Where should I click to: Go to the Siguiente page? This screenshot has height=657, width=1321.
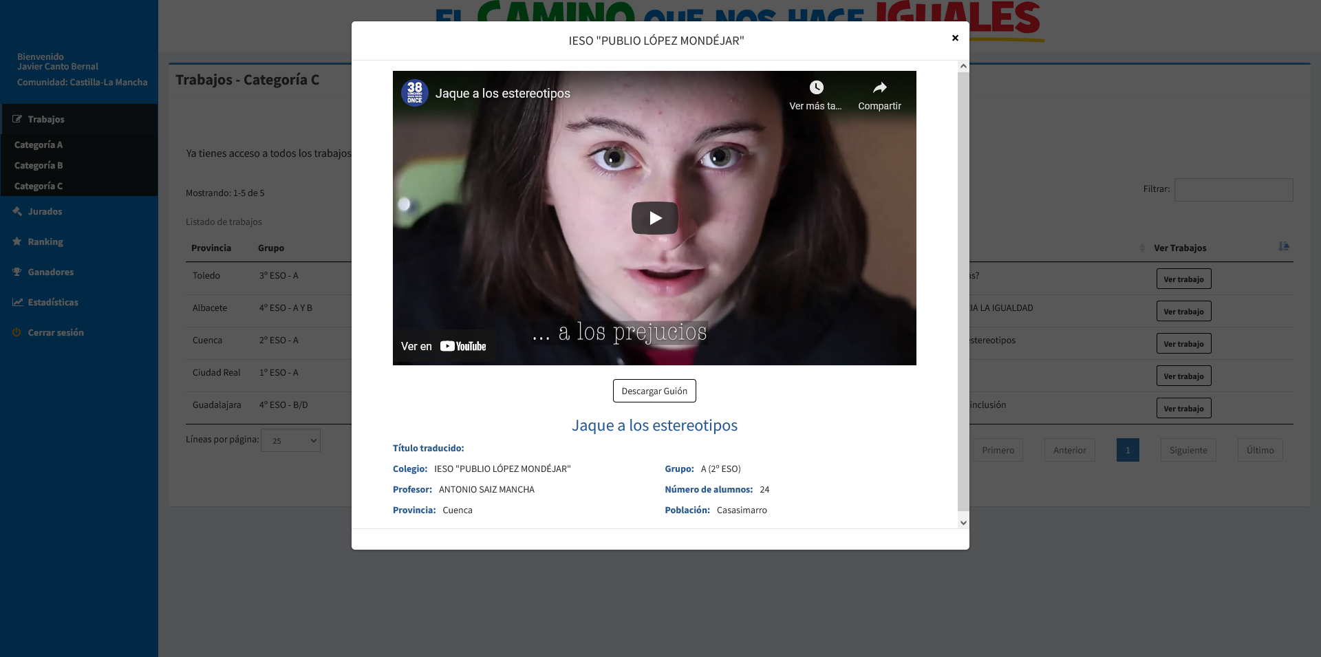pyautogui.click(x=1188, y=450)
